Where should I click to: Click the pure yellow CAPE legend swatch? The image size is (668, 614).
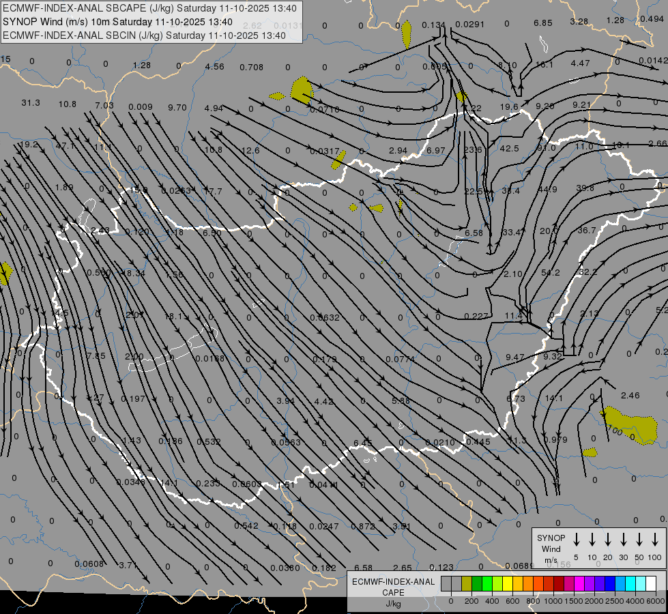(508, 584)
